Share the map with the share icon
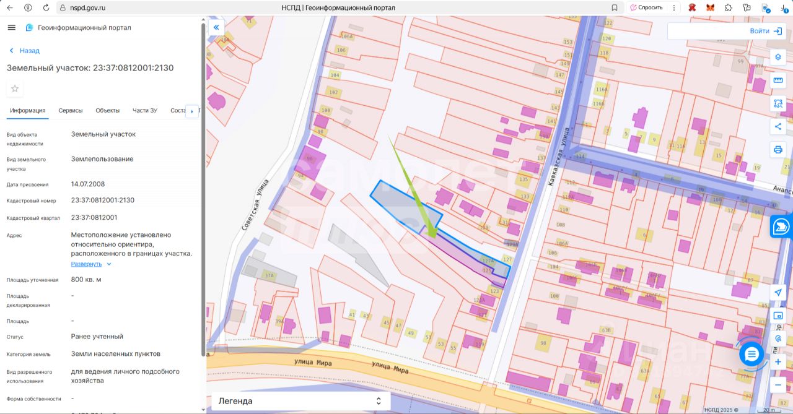This screenshot has width=793, height=414. (778, 127)
